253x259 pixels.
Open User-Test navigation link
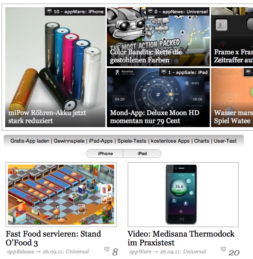(x=225, y=141)
